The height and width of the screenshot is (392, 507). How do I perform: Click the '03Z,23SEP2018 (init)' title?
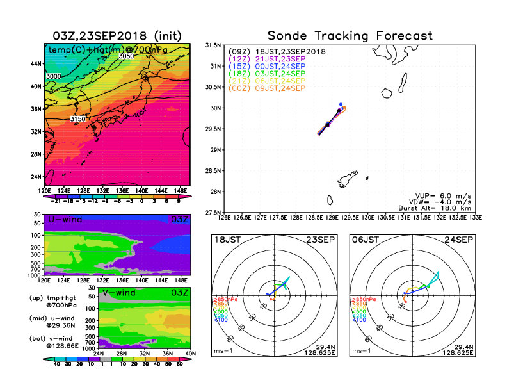pos(117,36)
